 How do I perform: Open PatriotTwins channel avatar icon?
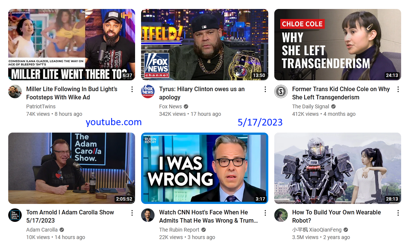click(15, 92)
